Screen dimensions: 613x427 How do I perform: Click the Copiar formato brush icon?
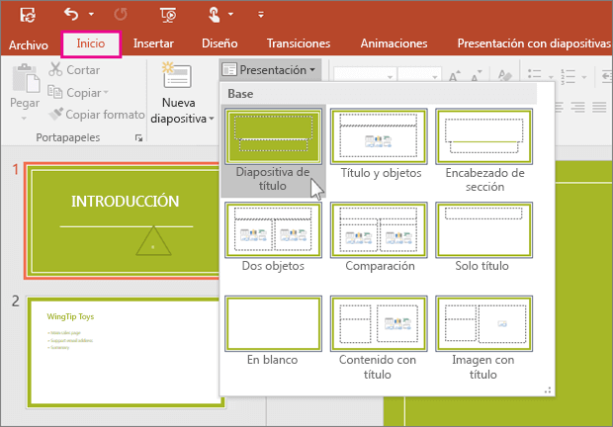55,114
